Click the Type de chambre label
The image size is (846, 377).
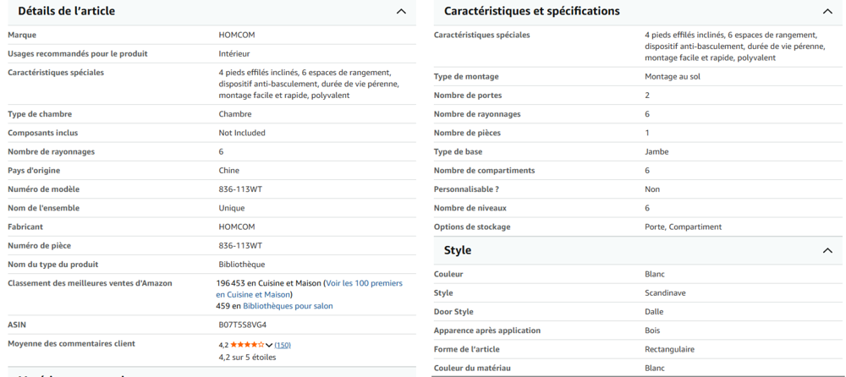(x=40, y=114)
